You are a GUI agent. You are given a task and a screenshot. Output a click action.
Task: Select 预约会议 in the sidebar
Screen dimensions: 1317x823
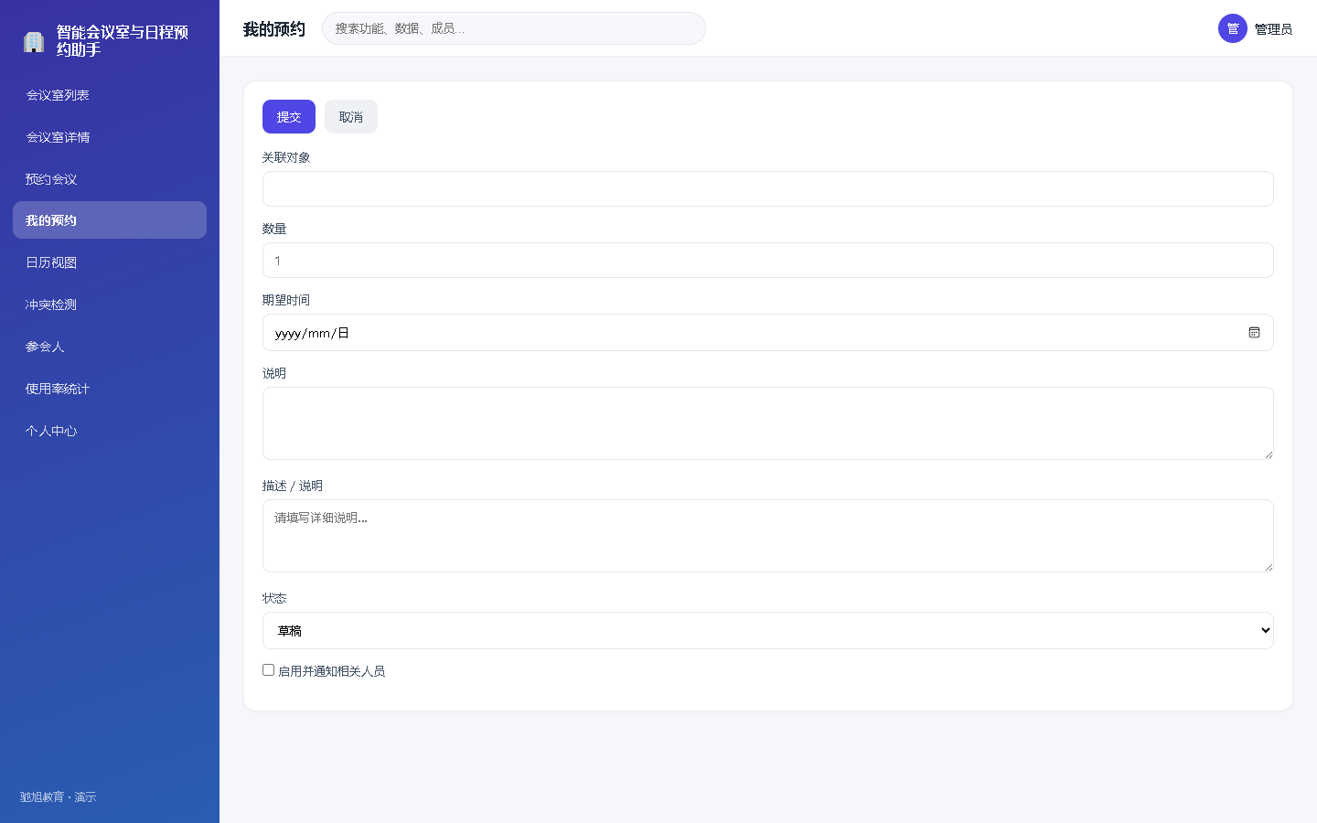coord(110,179)
